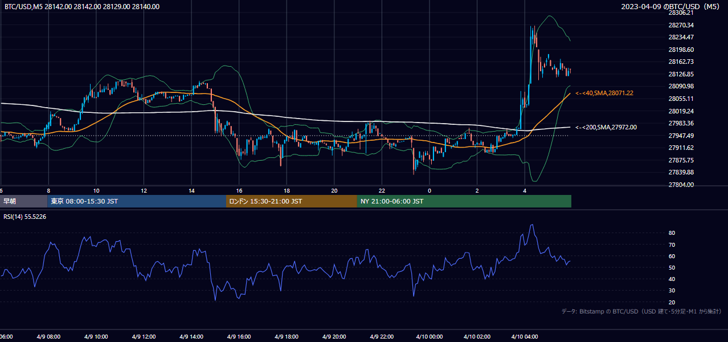The height and width of the screenshot is (342, 728).
Task: Click the hour 16 label under the price chart
Action: (x=239, y=191)
